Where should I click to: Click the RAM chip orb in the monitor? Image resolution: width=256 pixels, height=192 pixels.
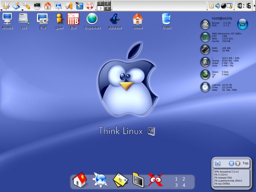click(x=205, y=50)
